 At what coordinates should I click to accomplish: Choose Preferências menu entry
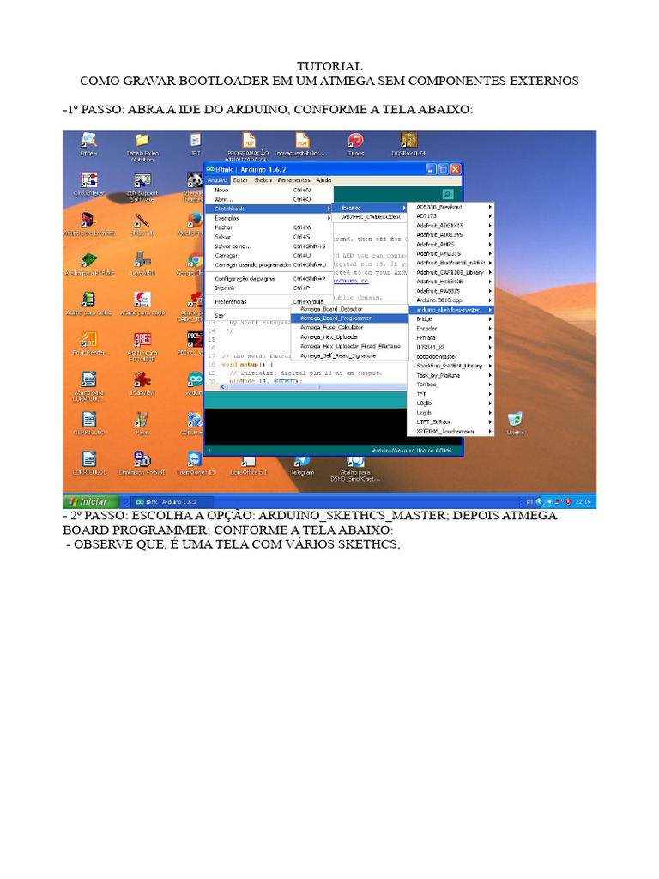coord(269,301)
